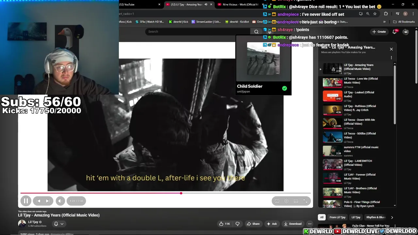Select the From Lil Tjay filter chip

click(337, 217)
